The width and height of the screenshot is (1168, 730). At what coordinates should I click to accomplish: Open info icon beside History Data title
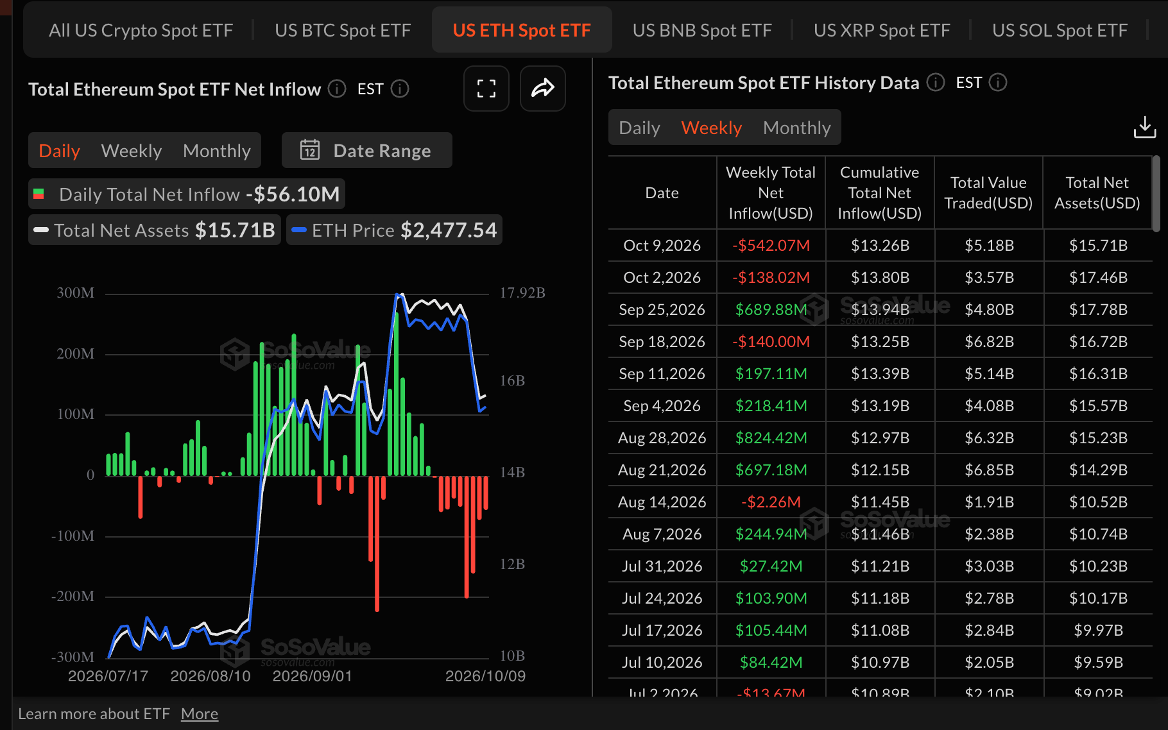point(936,82)
